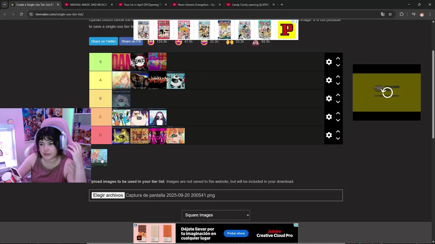This screenshot has height=244, width=435.
Task: Open new browser tab
Action: [282, 5]
